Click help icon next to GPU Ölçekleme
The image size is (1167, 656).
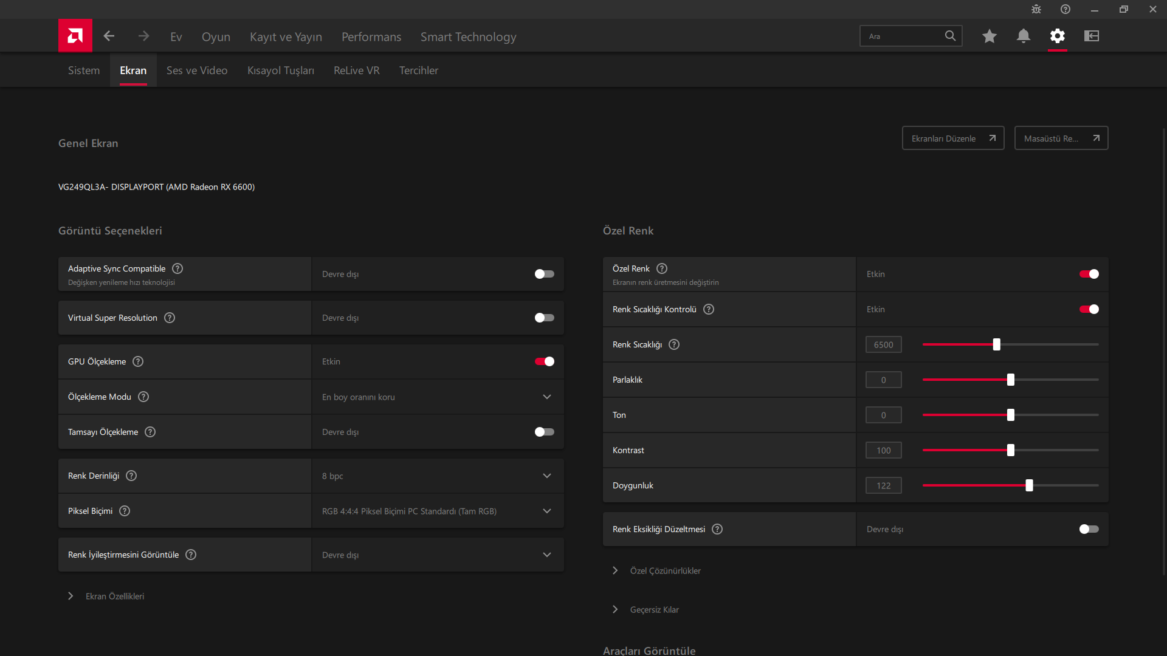click(x=138, y=361)
